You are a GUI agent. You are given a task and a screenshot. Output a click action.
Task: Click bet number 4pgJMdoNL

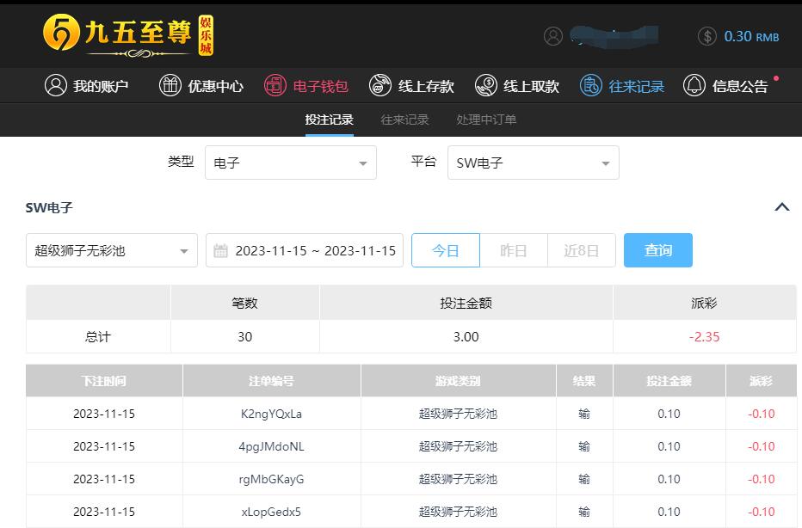coord(272,446)
